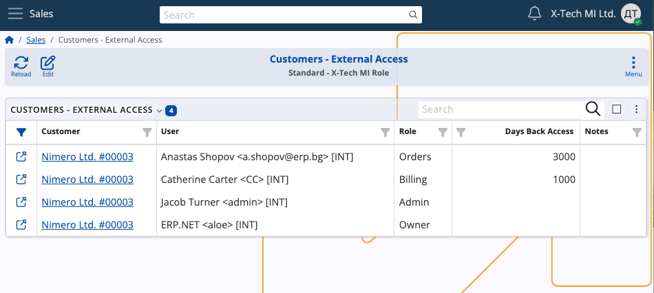Open the Customer column filter
Viewport: 654px width, 293px height.
click(x=147, y=132)
